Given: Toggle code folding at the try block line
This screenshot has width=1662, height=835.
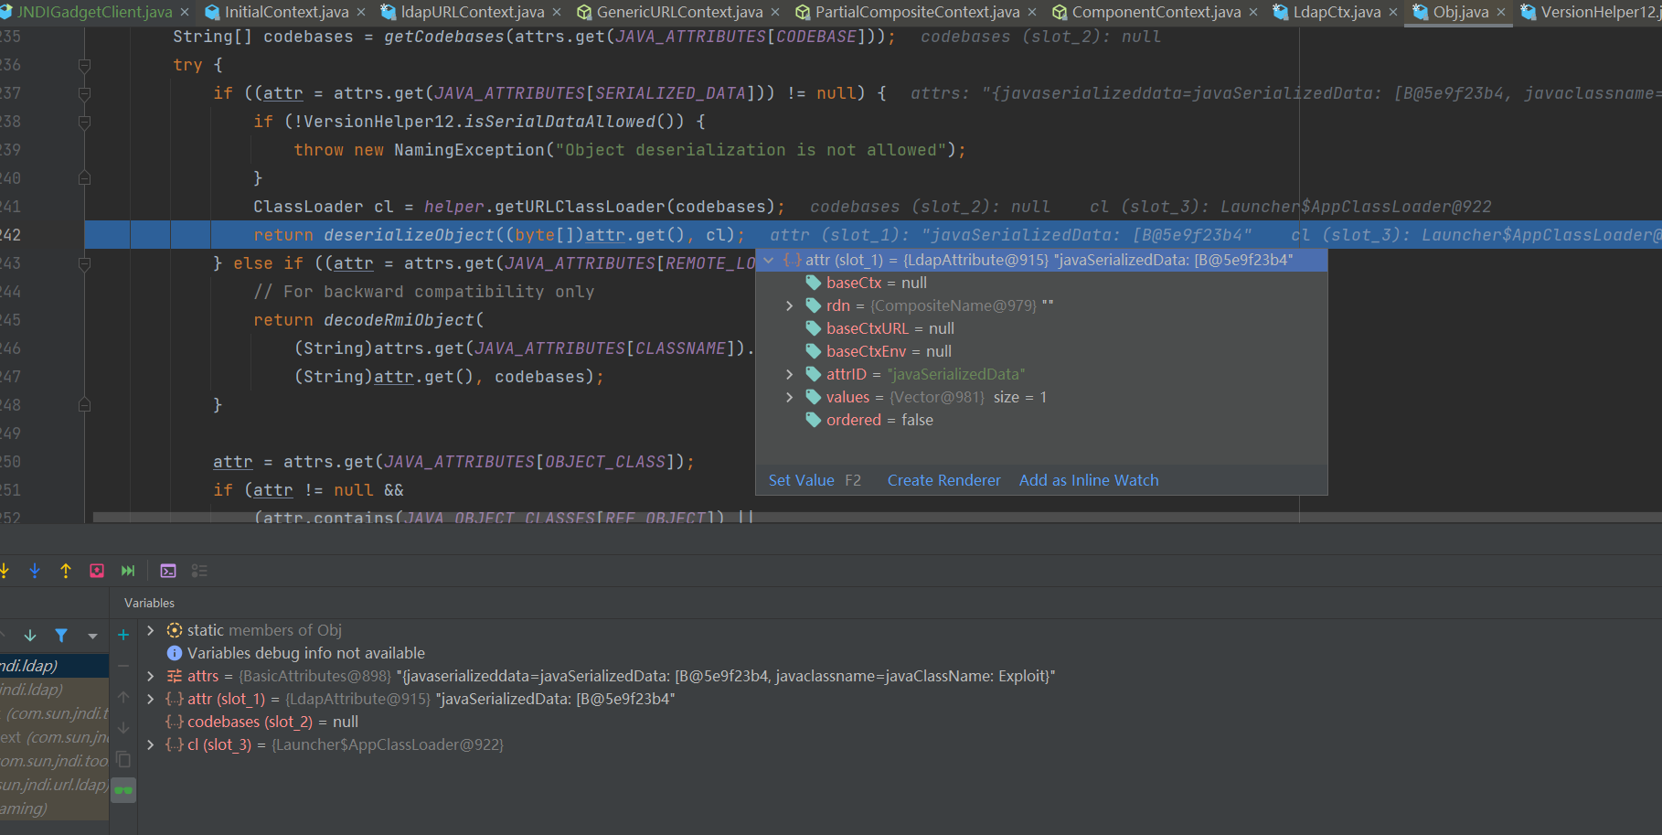Looking at the screenshot, I should pos(84,65).
